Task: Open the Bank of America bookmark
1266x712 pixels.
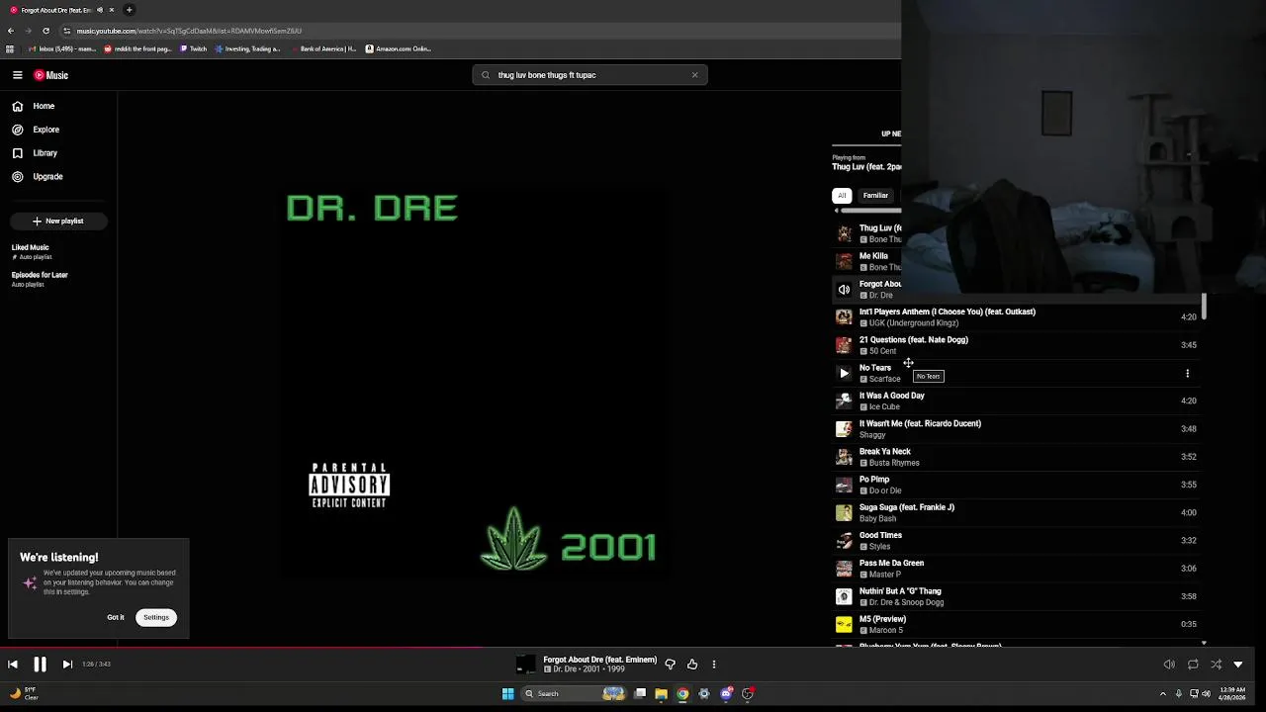Action: [324, 48]
